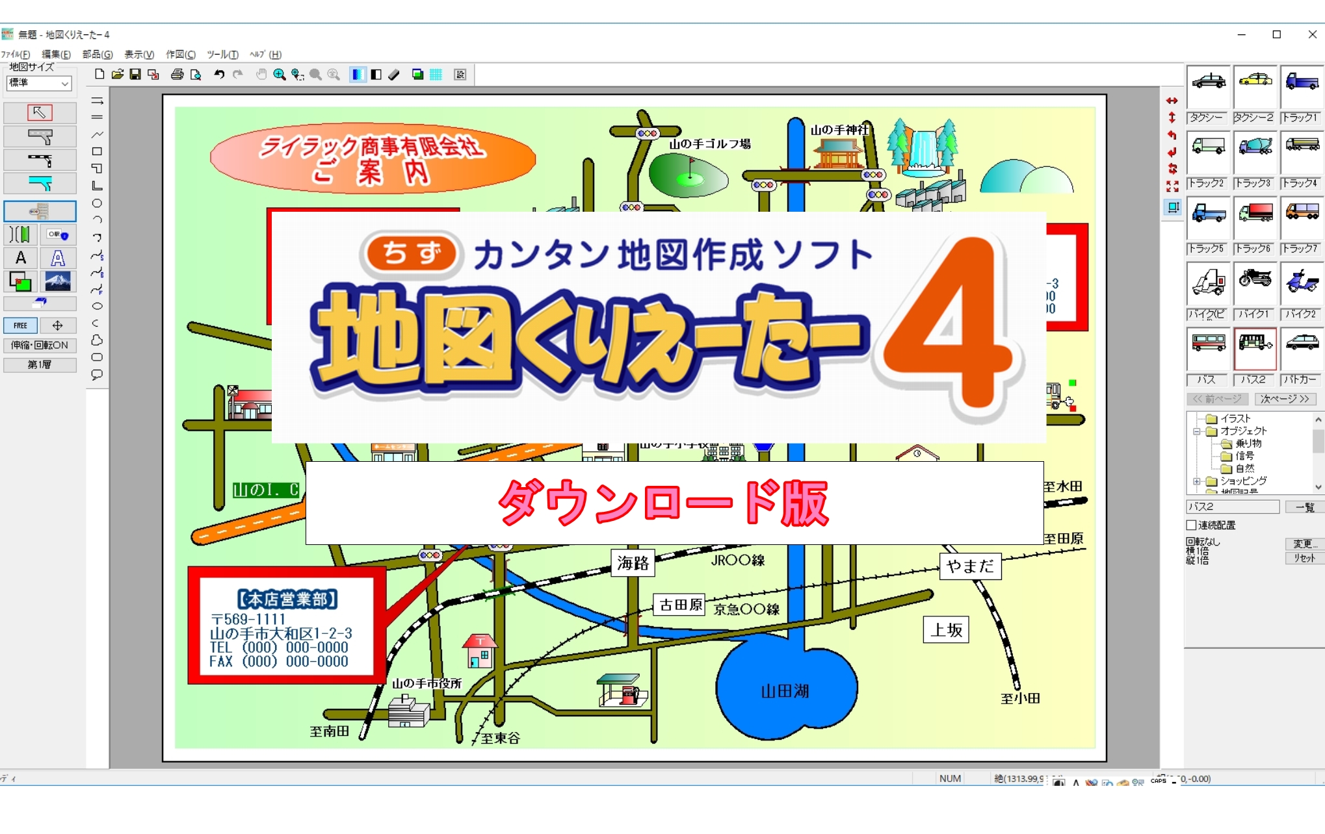Open the ファイル(F) menu
This screenshot has height=834, width=1325.
point(16,55)
